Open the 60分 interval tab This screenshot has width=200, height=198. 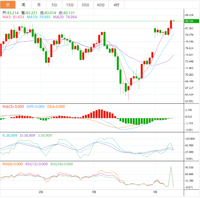pos(101,5)
